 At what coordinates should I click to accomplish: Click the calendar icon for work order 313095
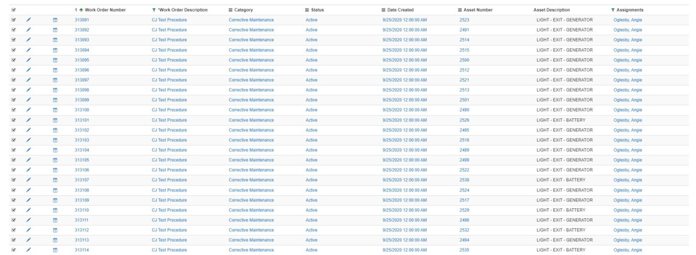[55, 60]
